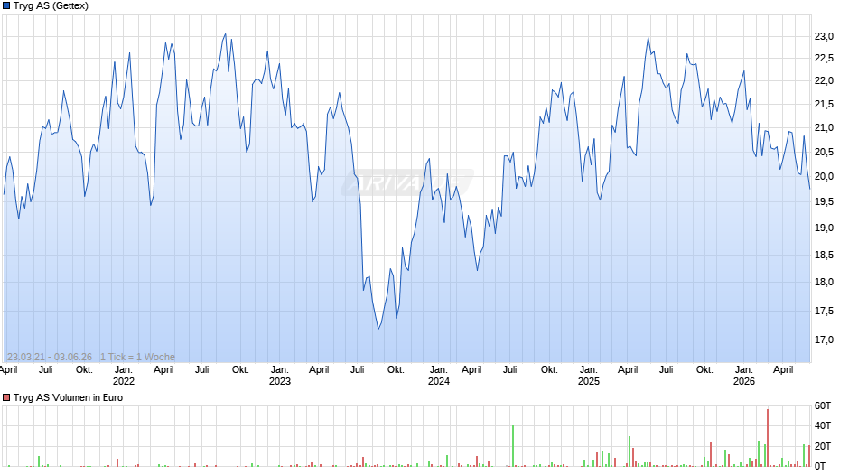Image resolution: width=849 pixels, height=475 pixels.
Task: Click the 40T volume axis label
Action: coord(823,425)
